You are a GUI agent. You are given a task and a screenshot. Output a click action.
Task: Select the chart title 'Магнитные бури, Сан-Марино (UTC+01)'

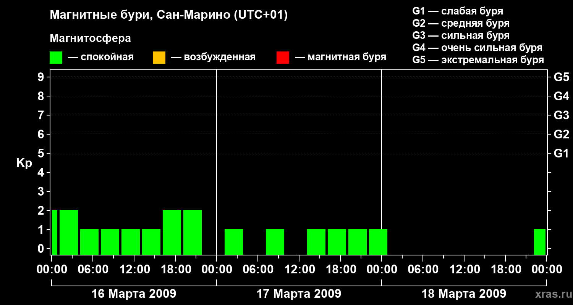click(168, 15)
